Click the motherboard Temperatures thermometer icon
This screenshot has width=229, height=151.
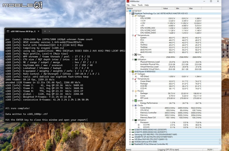[136, 35]
